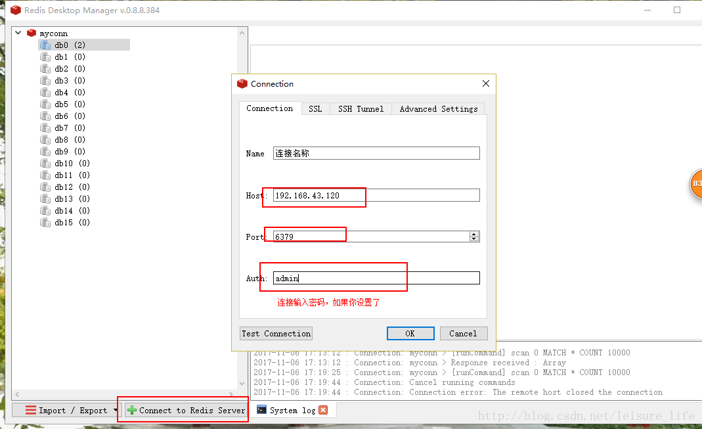Click the Auth password field
Screen dimensions: 702x429
376,278
